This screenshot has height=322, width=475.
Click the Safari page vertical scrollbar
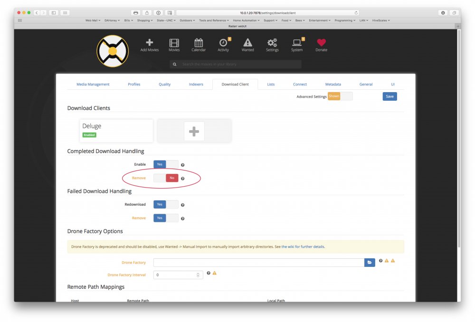(459, 138)
